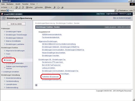The width and height of the screenshot is (135, 101).
Task: Open the Back button history dropdown arrow
Action: point(9,7)
